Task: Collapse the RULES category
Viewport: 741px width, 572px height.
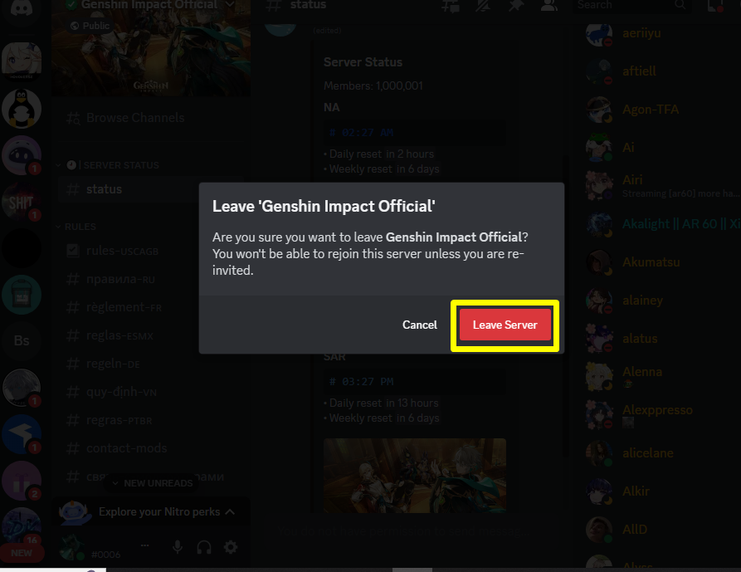Action: pos(76,227)
